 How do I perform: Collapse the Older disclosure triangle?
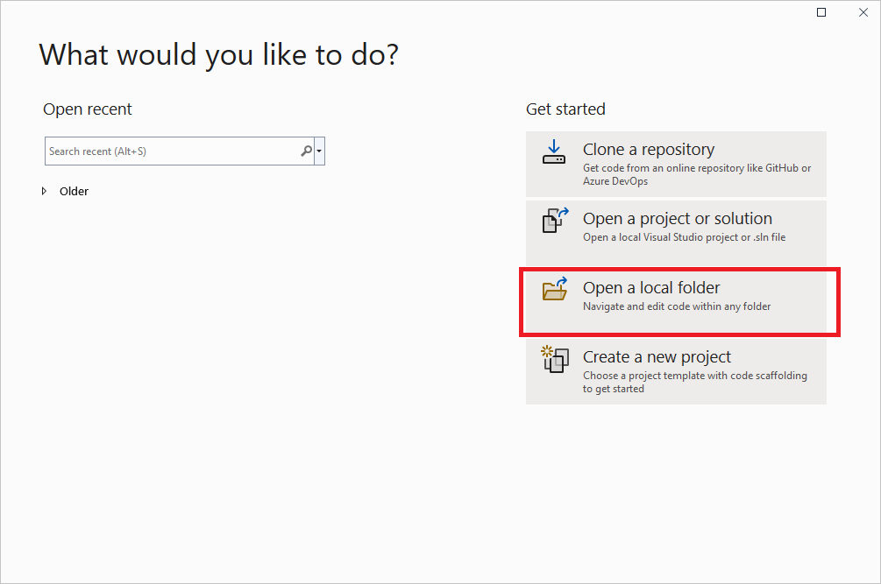coord(45,191)
